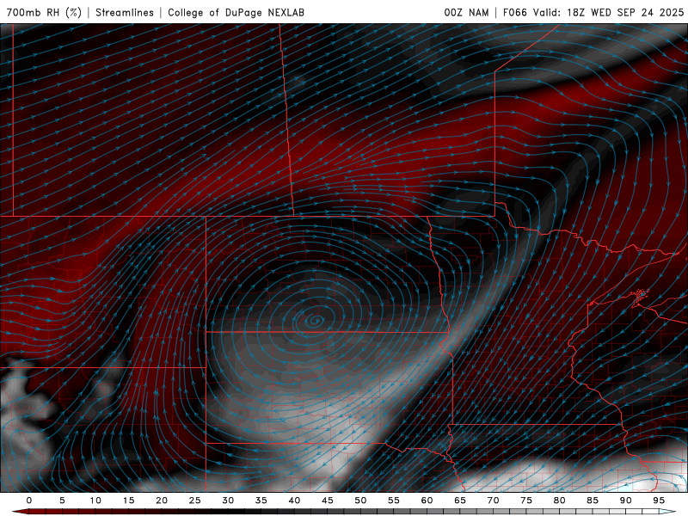Select the "Streamlines" label in the header
688x516 pixels.
(x=125, y=12)
